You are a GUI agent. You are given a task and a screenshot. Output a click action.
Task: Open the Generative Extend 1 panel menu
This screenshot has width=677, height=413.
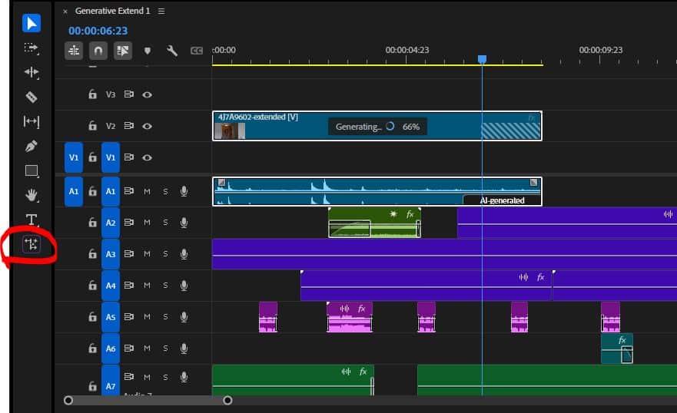point(161,11)
